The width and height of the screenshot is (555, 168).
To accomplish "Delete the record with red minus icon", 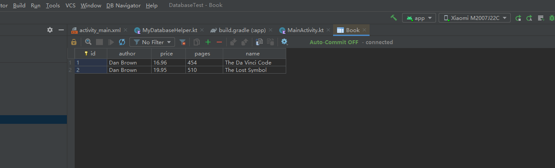I will click(x=219, y=42).
